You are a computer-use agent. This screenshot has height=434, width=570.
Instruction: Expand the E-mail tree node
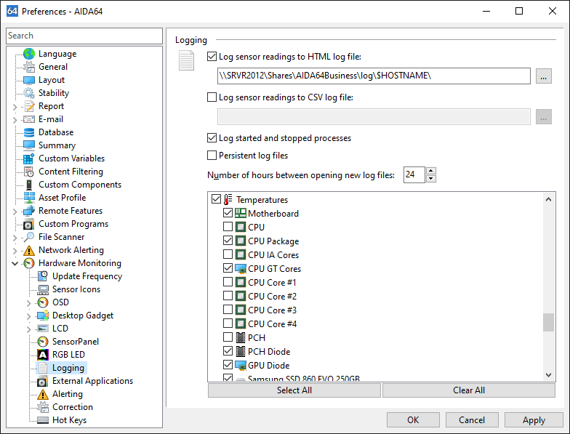pos(15,120)
